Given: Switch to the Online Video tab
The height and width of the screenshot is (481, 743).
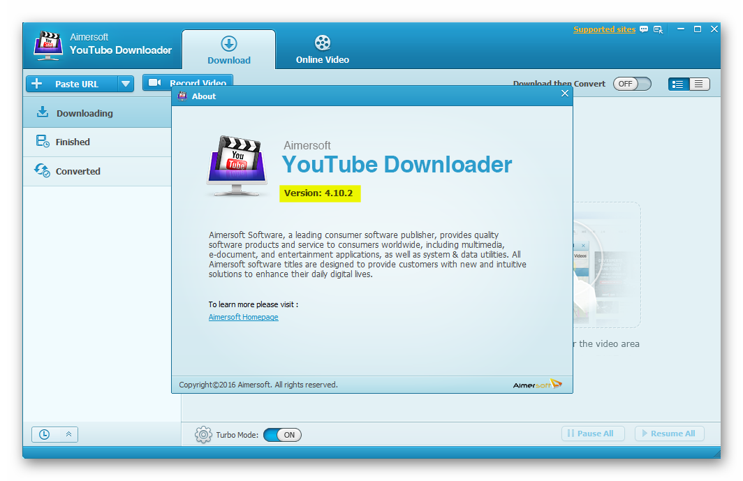Looking at the screenshot, I should pyautogui.click(x=322, y=50).
